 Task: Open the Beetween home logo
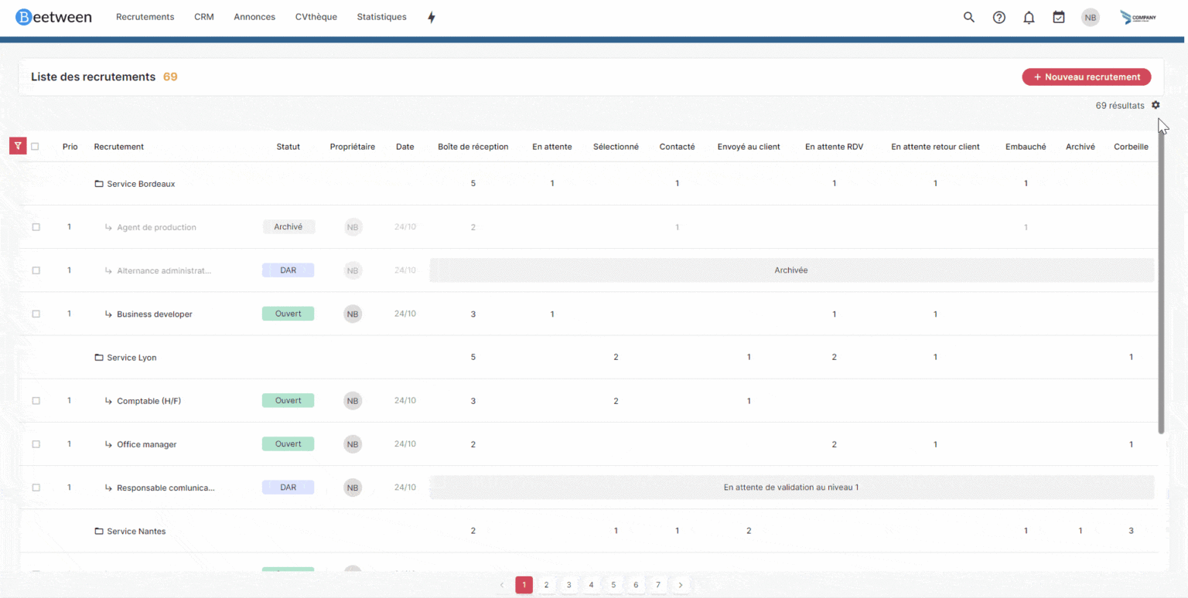pos(53,16)
